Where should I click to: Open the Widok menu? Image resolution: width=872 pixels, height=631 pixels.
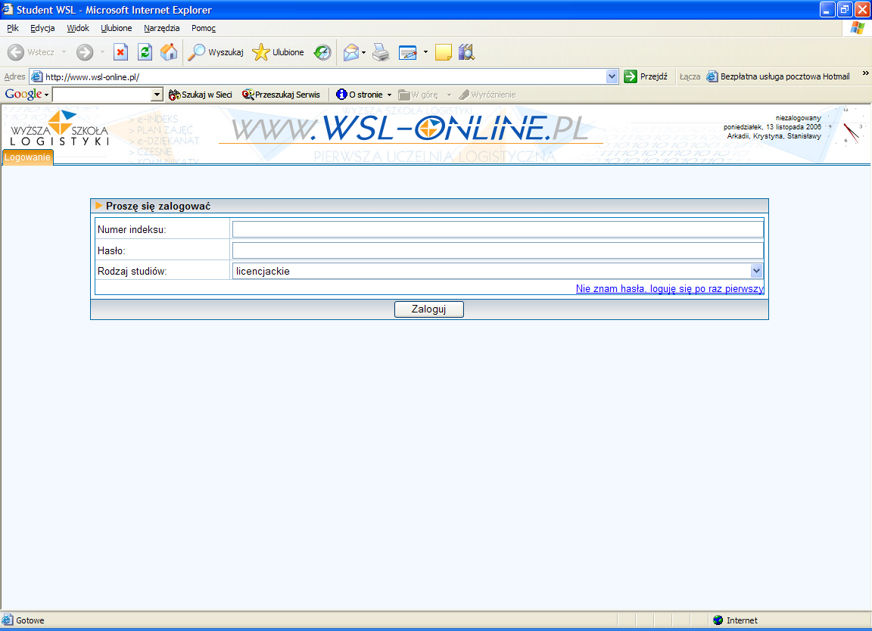[78, 28]
